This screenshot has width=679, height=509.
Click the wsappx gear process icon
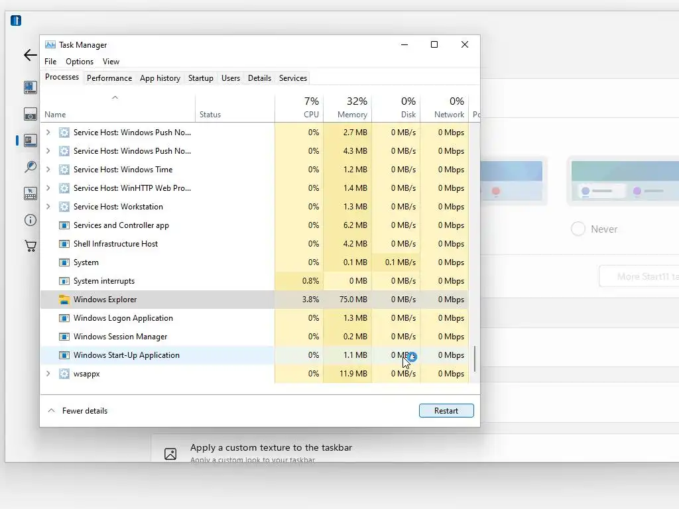point(64,374)
